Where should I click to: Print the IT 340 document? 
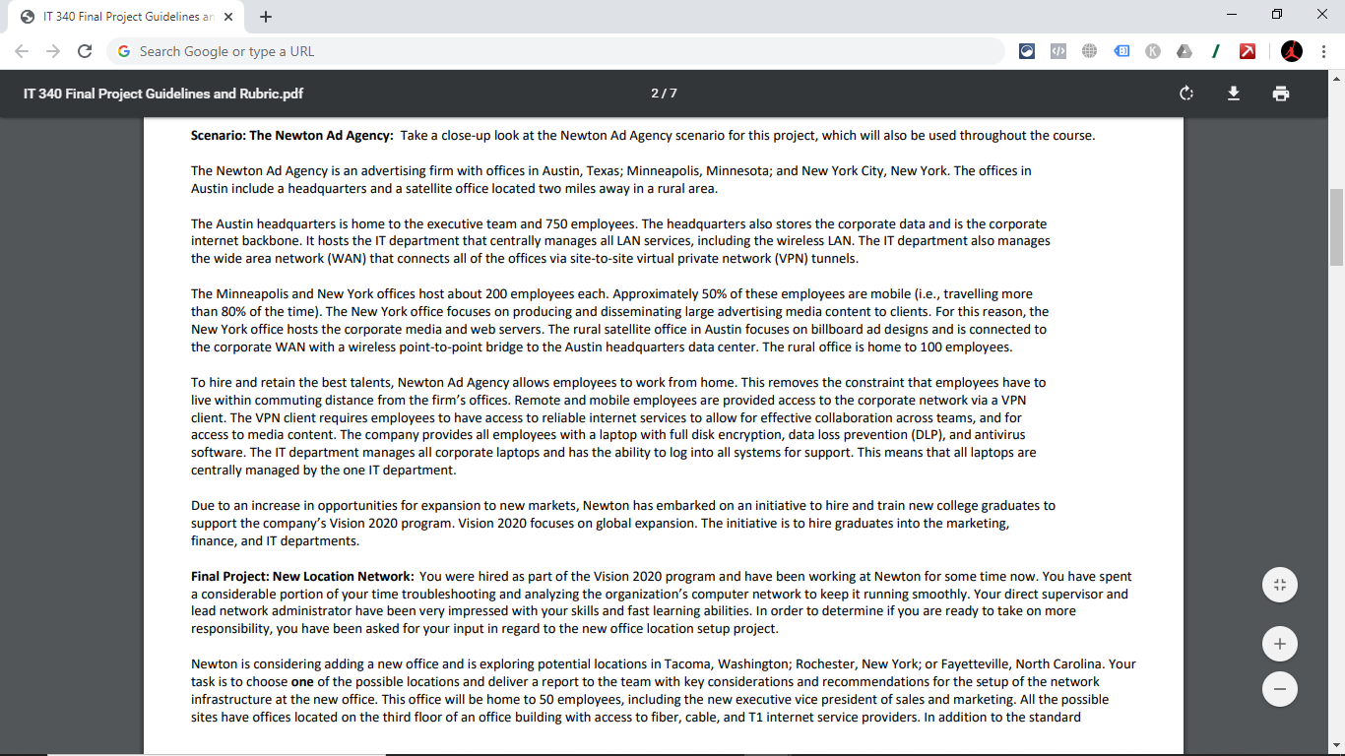coord(1280,94)
